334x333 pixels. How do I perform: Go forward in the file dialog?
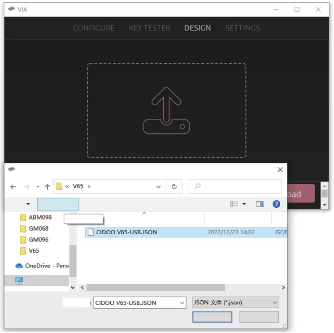pos(27,187)
